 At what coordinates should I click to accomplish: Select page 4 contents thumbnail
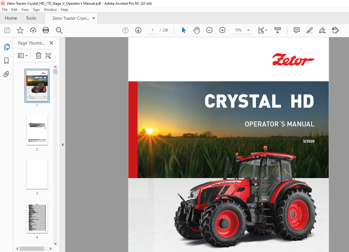pyautogui.click(x=37, y=218)
